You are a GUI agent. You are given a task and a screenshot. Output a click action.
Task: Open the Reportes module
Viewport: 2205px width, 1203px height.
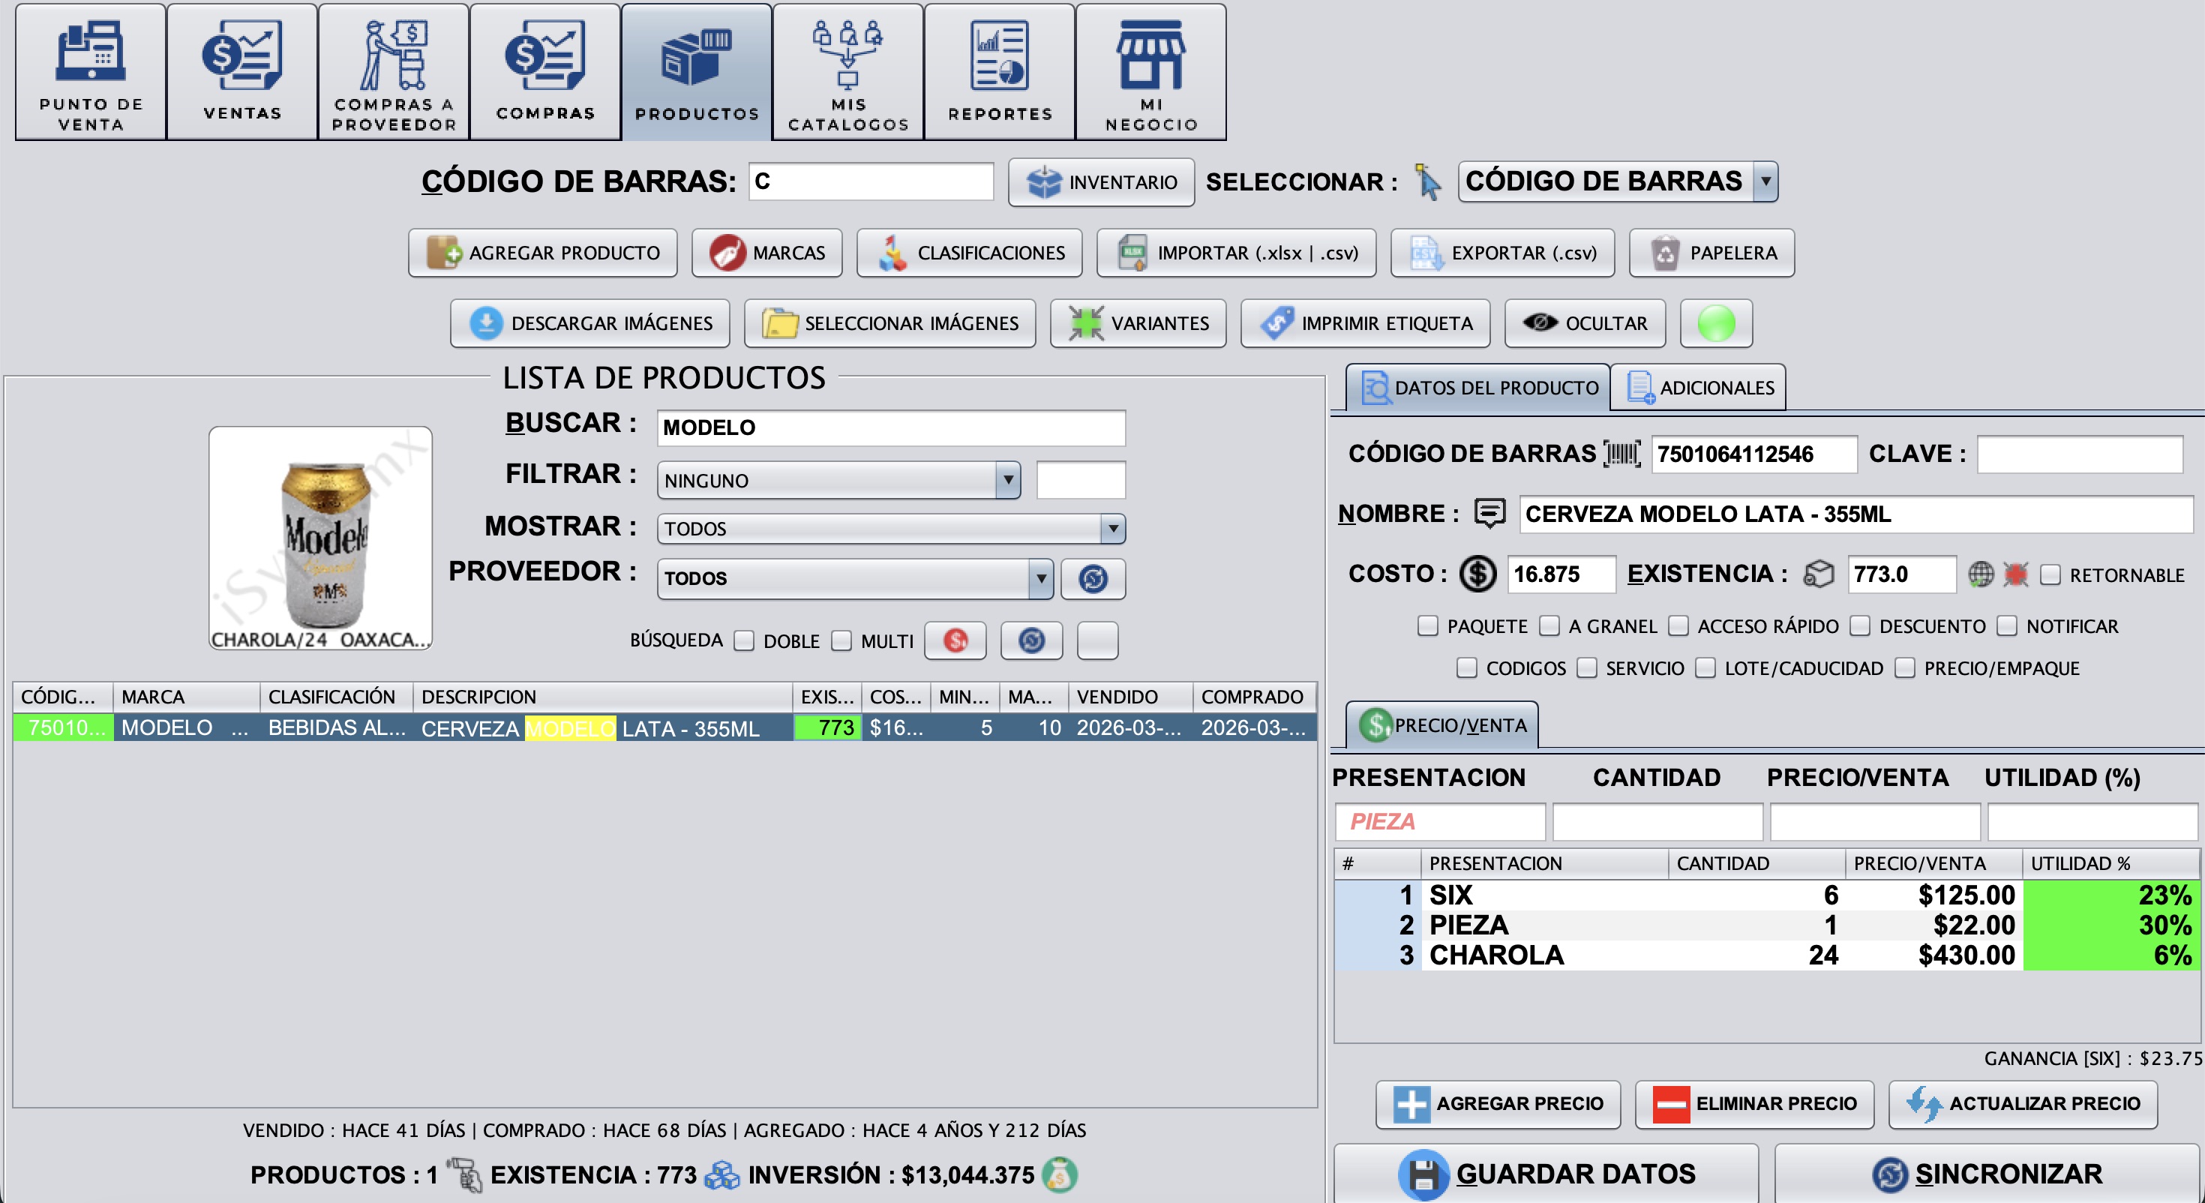tap(999, 72)
